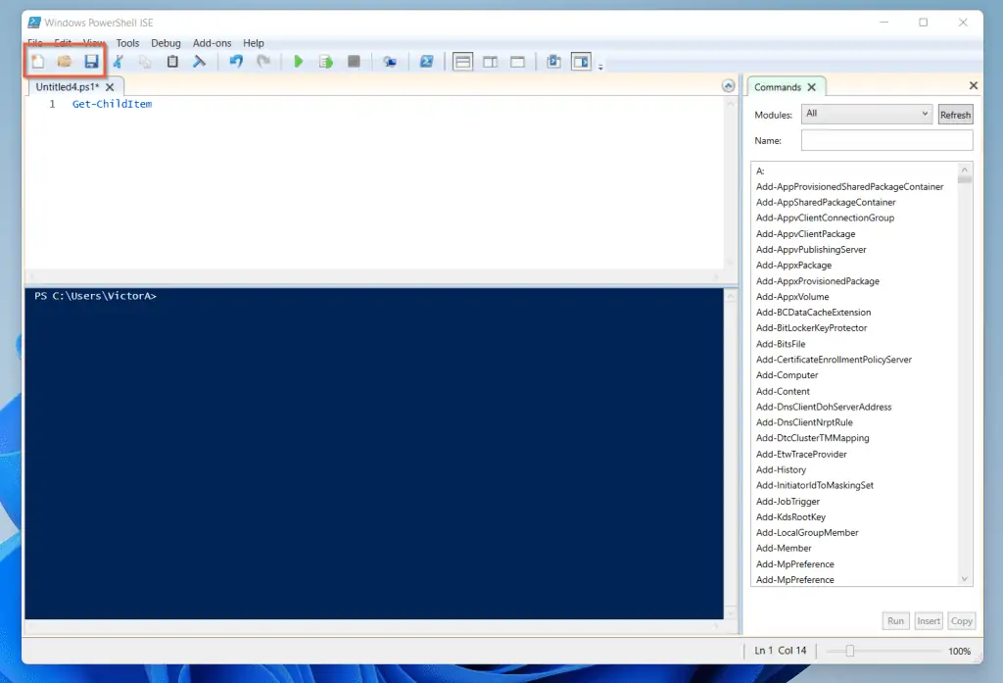Cut selection using the scissors icon
The image size is (1003, 683).
click(119, 62)
